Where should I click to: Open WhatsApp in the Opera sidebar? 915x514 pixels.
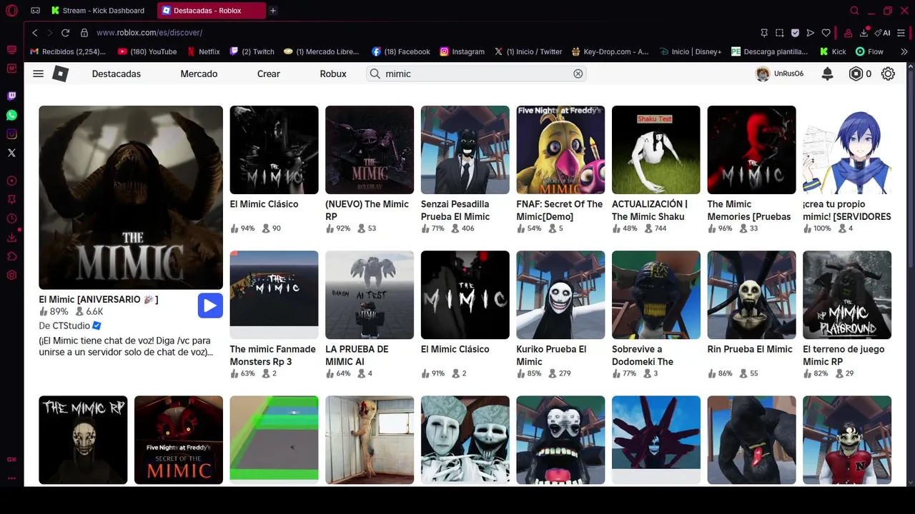pyautogui.click(x=11, y=115)
